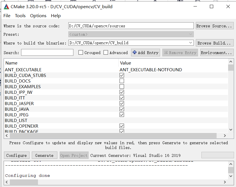Uncheck BUILD_JAVA checkbox
Viewport: 236px width, 187px height.
[122, 109]
